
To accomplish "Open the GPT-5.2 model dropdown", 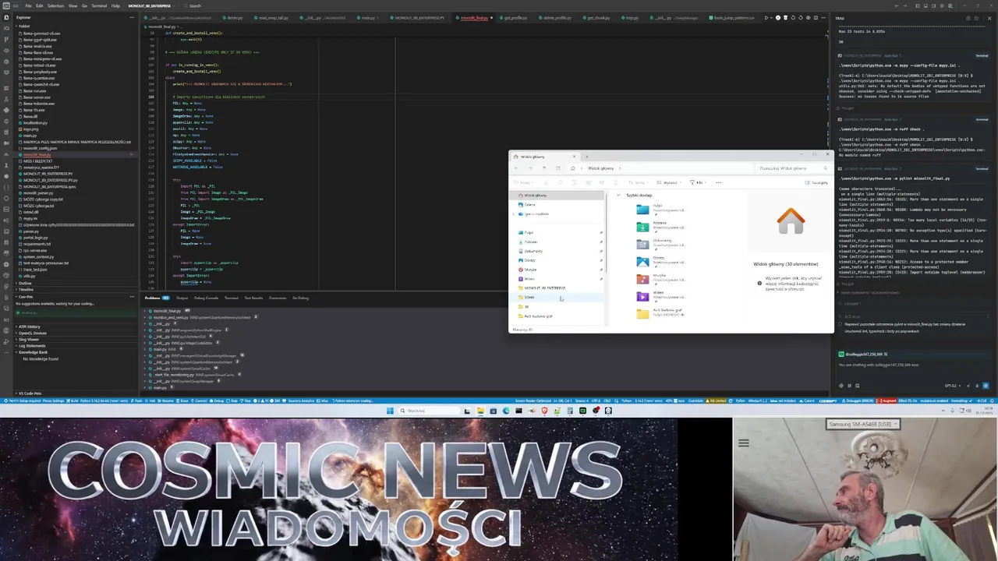I will click(x=953, y=386).
